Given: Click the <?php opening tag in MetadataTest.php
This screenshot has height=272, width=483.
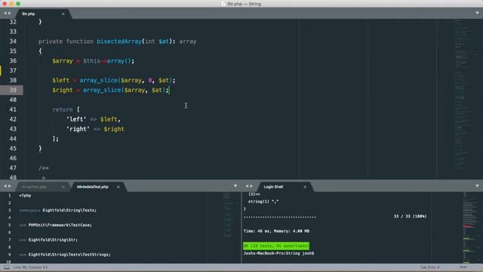Looking at the screenshot, I should 25,196.
